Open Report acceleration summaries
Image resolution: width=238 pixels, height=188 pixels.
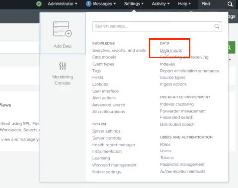click(x=190, y=71)
